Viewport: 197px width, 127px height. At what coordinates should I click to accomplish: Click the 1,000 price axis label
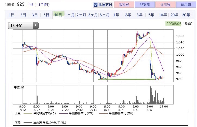(180, 55)
